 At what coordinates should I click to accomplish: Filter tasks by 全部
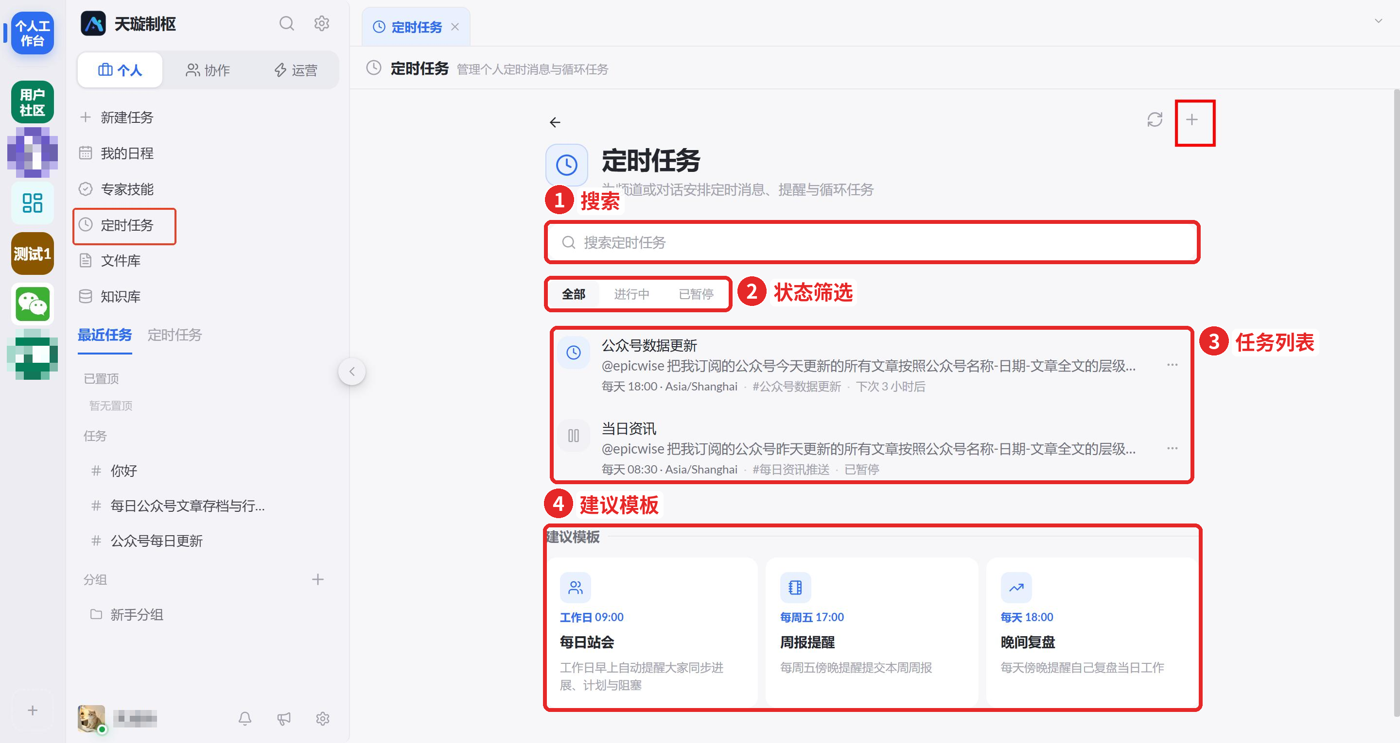coord(574,294)
